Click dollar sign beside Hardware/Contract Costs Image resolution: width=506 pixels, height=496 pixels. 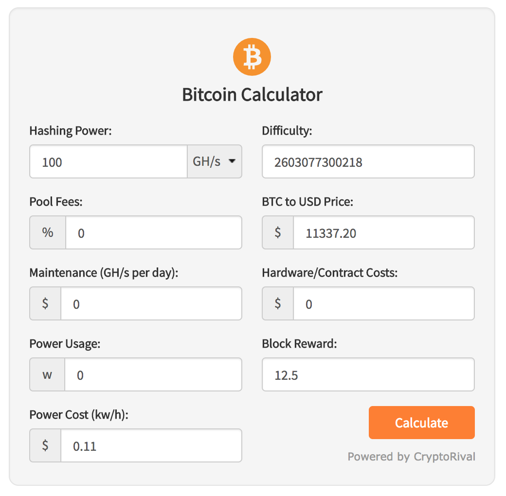tap(278, 303)
